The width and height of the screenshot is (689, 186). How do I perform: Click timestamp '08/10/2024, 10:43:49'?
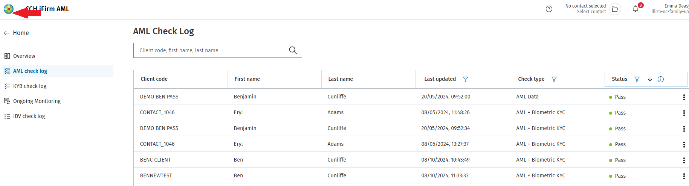(445, 160)
